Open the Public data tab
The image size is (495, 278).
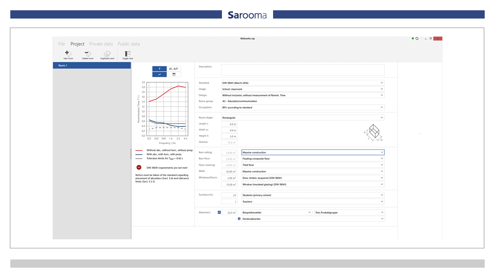tap(128, 44)
